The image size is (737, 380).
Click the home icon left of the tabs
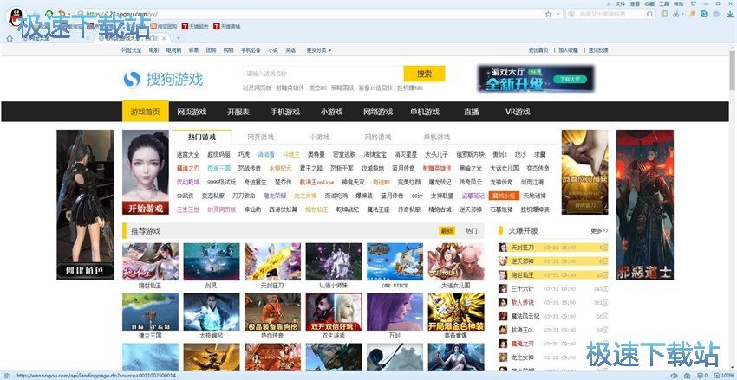point(10,38)
